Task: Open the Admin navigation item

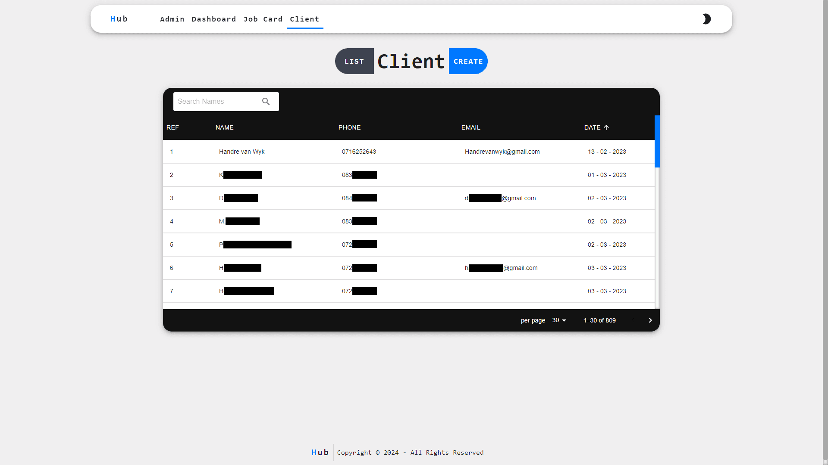Action: [x=172, y=19]
